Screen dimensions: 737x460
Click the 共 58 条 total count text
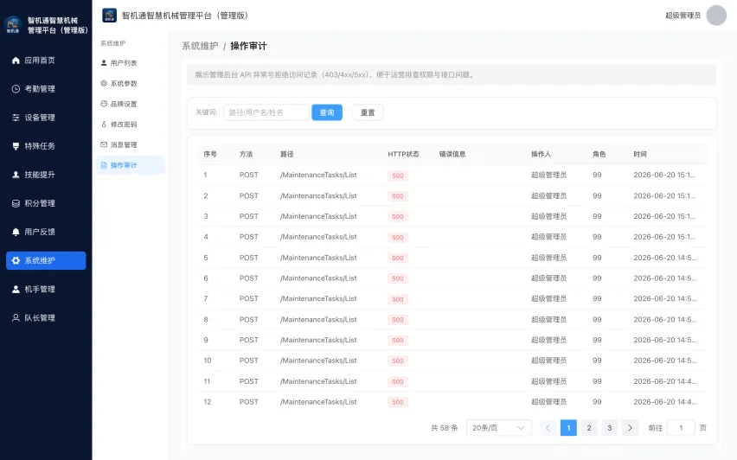tap(444, 428)
